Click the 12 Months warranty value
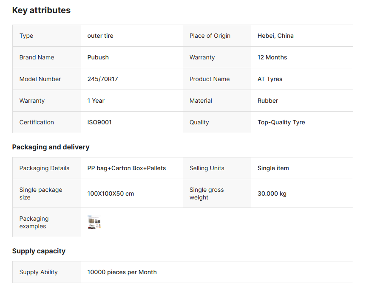Viewport: 366px width, 289px height. coord(272,57)
